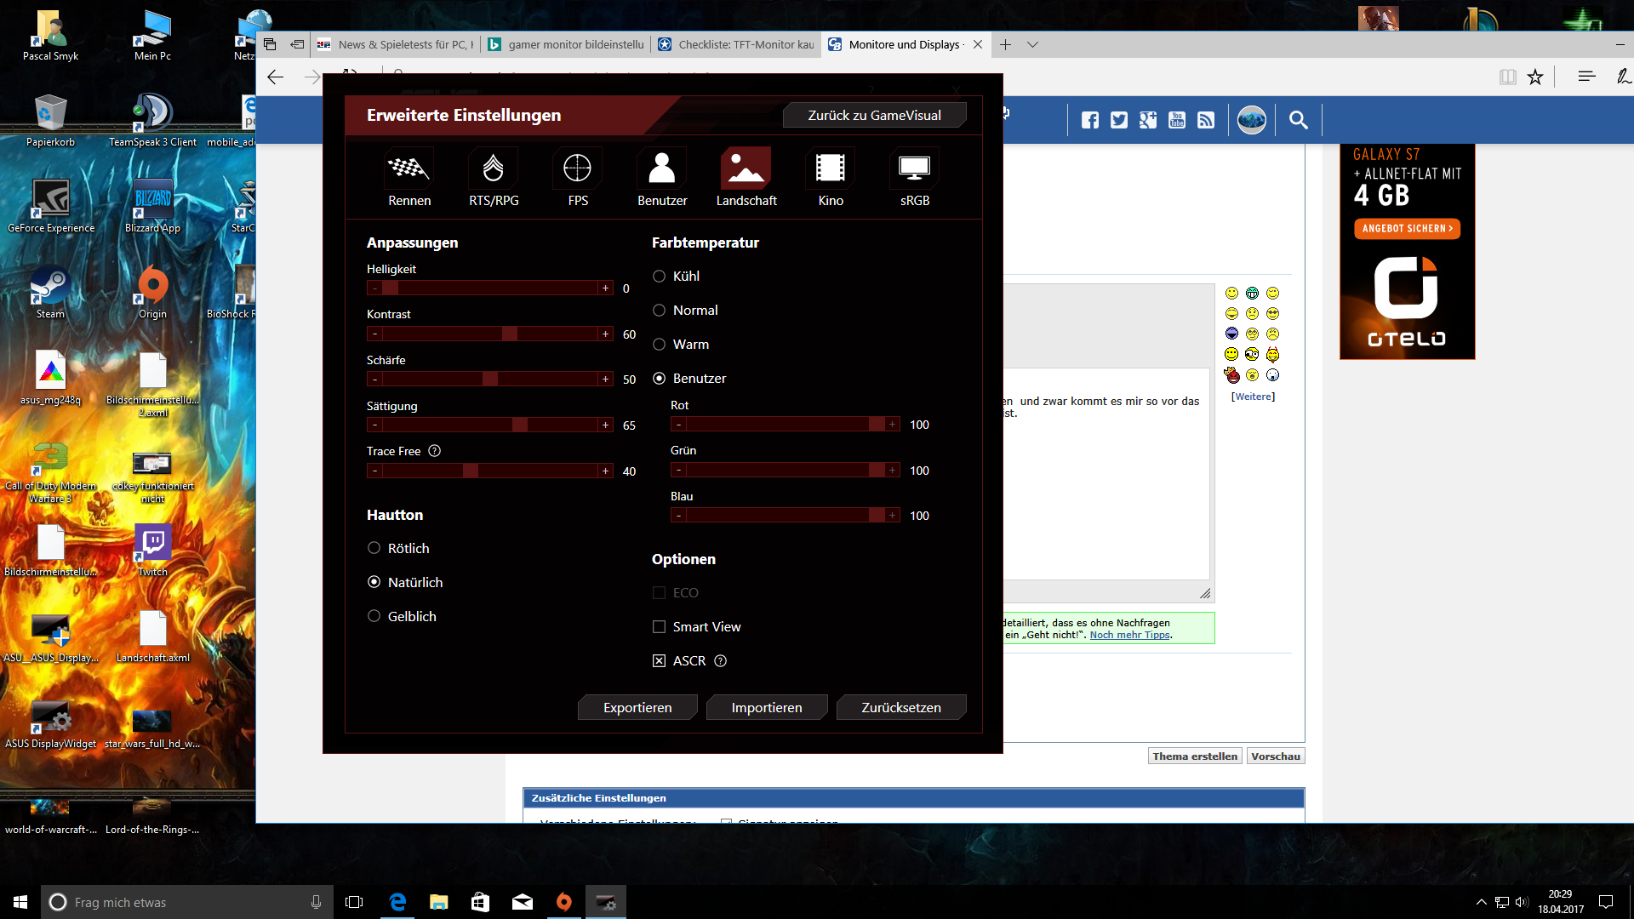Choose the FPS crosshair mode icon
1634x919 pixels.
(578, 168)
